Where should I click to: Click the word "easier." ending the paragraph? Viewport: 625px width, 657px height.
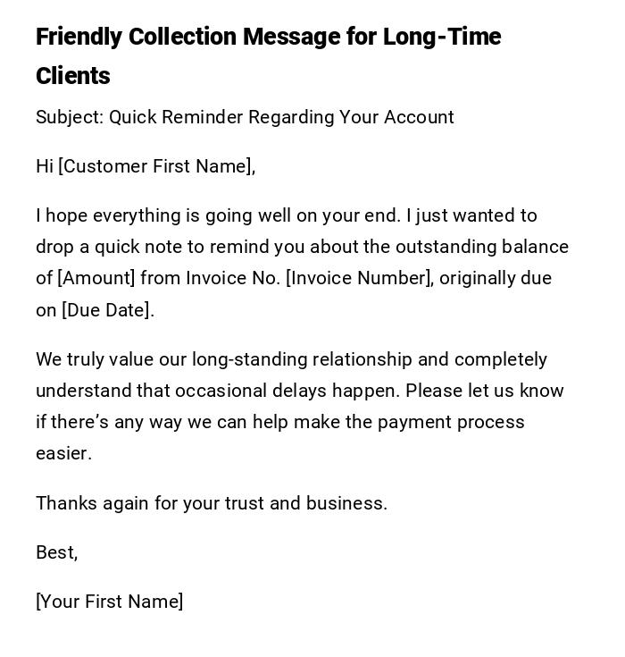coord(63,453)
